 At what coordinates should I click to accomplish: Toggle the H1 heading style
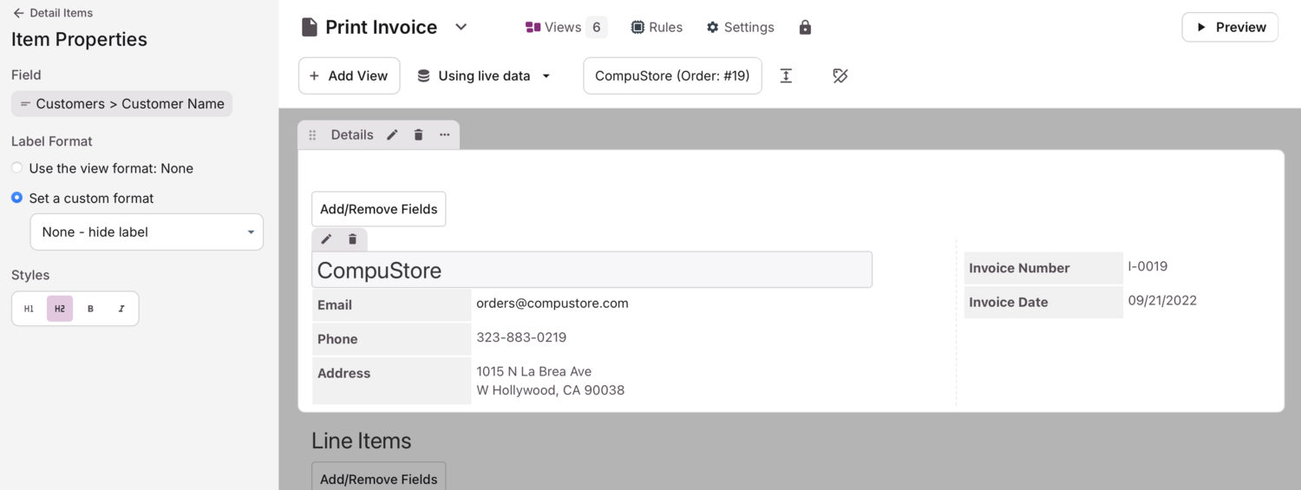29,309
